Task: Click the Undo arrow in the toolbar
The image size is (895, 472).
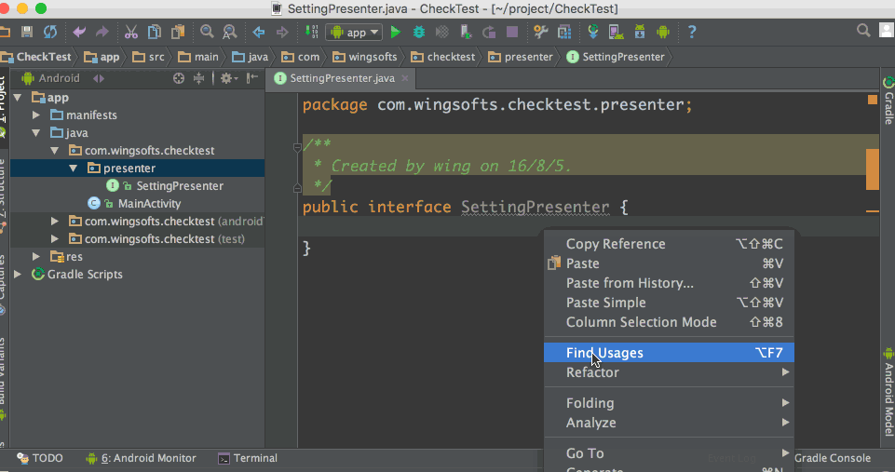Action: tap(80, 33)
